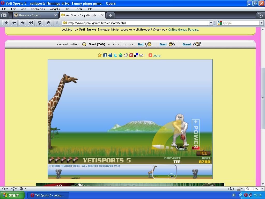The height and width of the screenshot is (199, 265).
Task: Add page to favorites with star icon
Action: (x=100, y=55)
